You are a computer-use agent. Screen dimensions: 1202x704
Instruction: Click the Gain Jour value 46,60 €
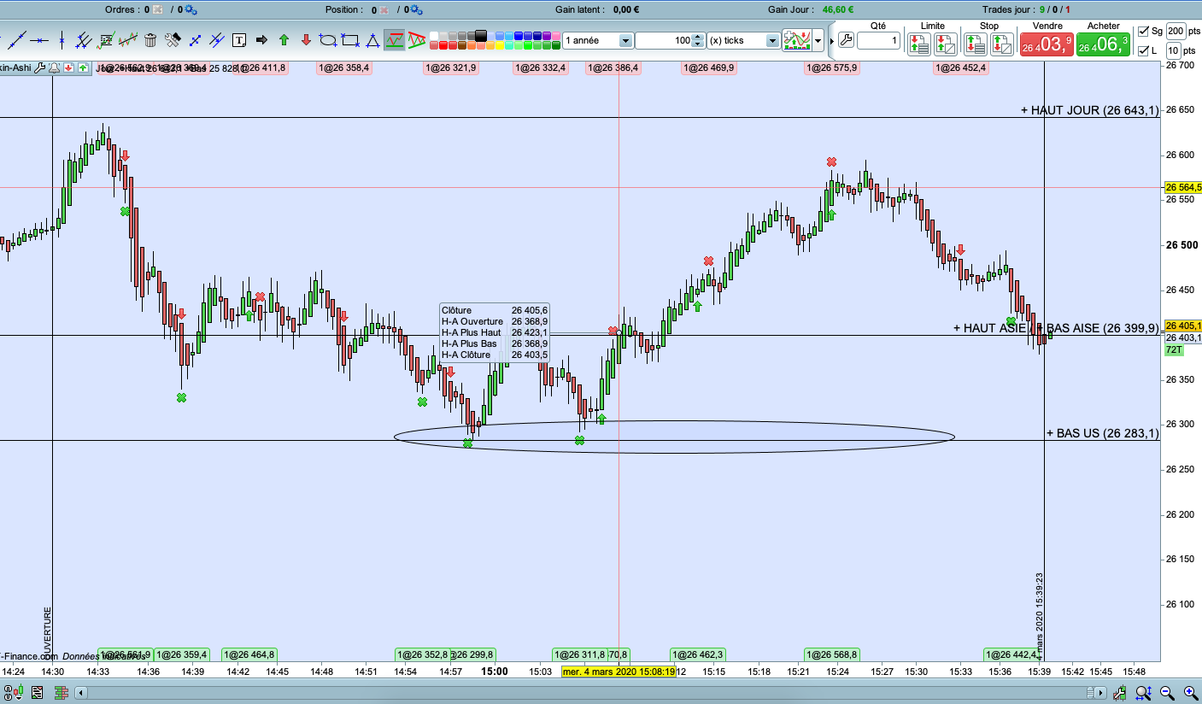pyautogui.click(x=840, y=9)
